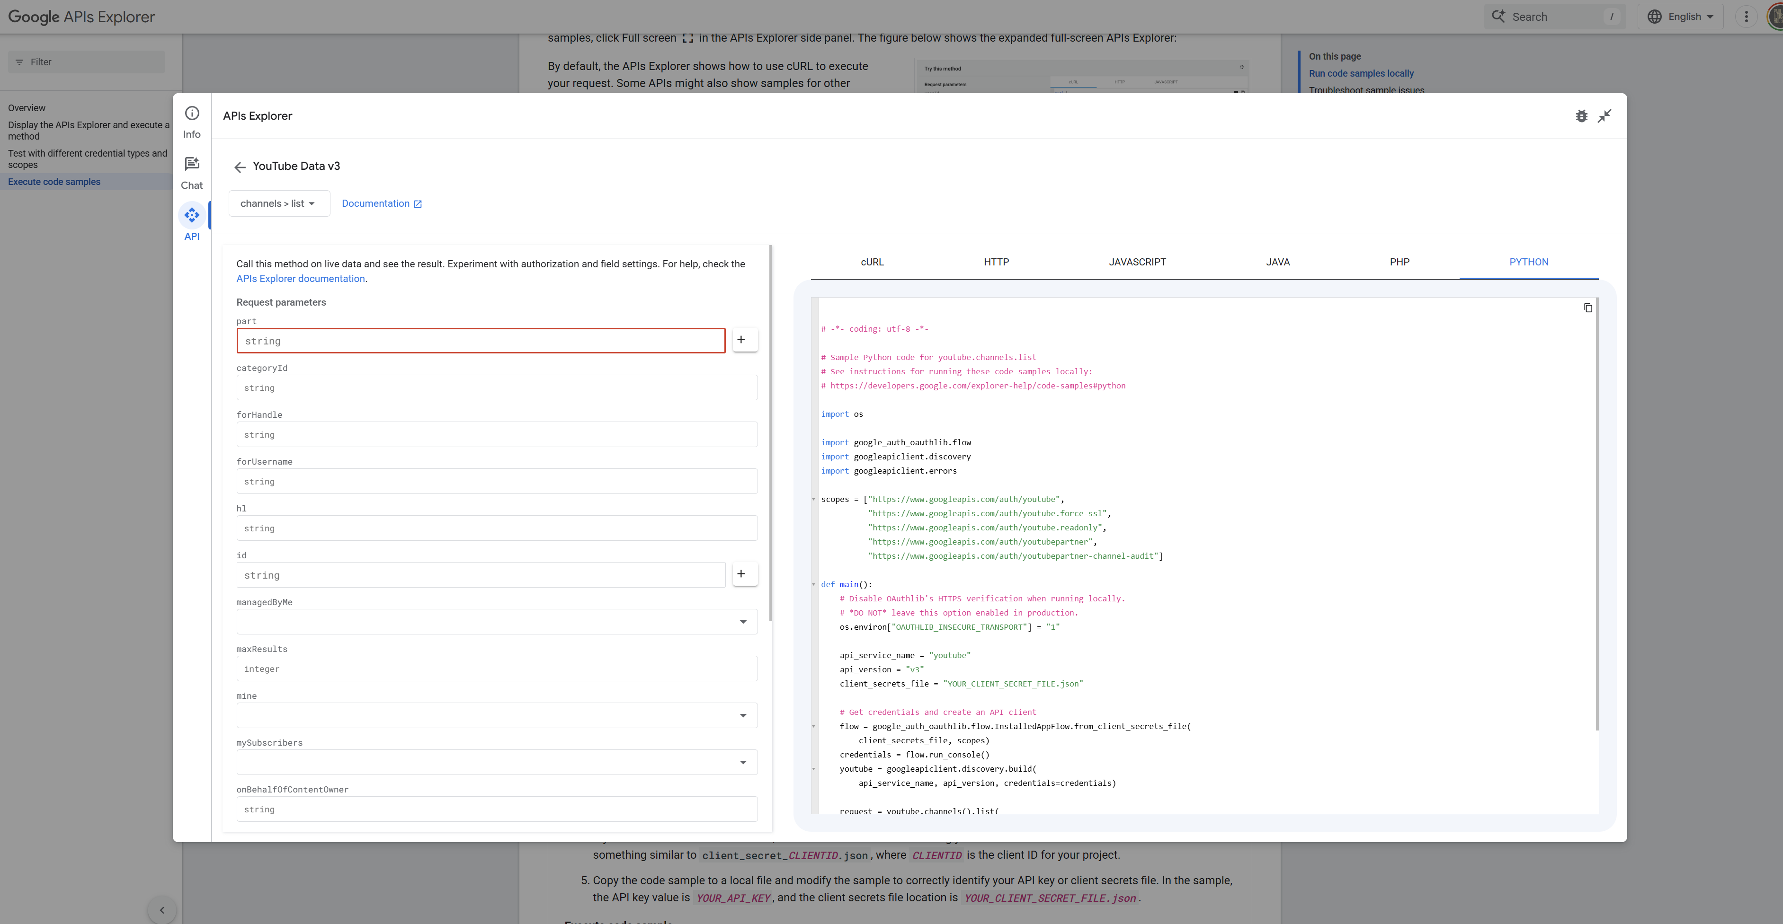Screen dimensions: 1783x924
Task: Select the PYTHON tab
Action: (x=1529, y=262)
